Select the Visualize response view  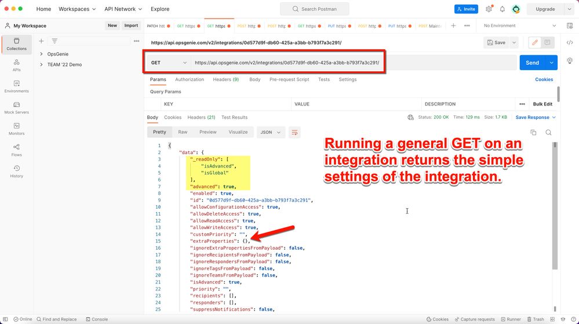point(238,132)
